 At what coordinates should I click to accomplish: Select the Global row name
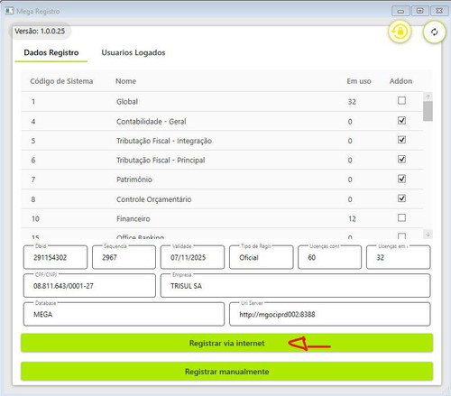(x=127, y=102)
